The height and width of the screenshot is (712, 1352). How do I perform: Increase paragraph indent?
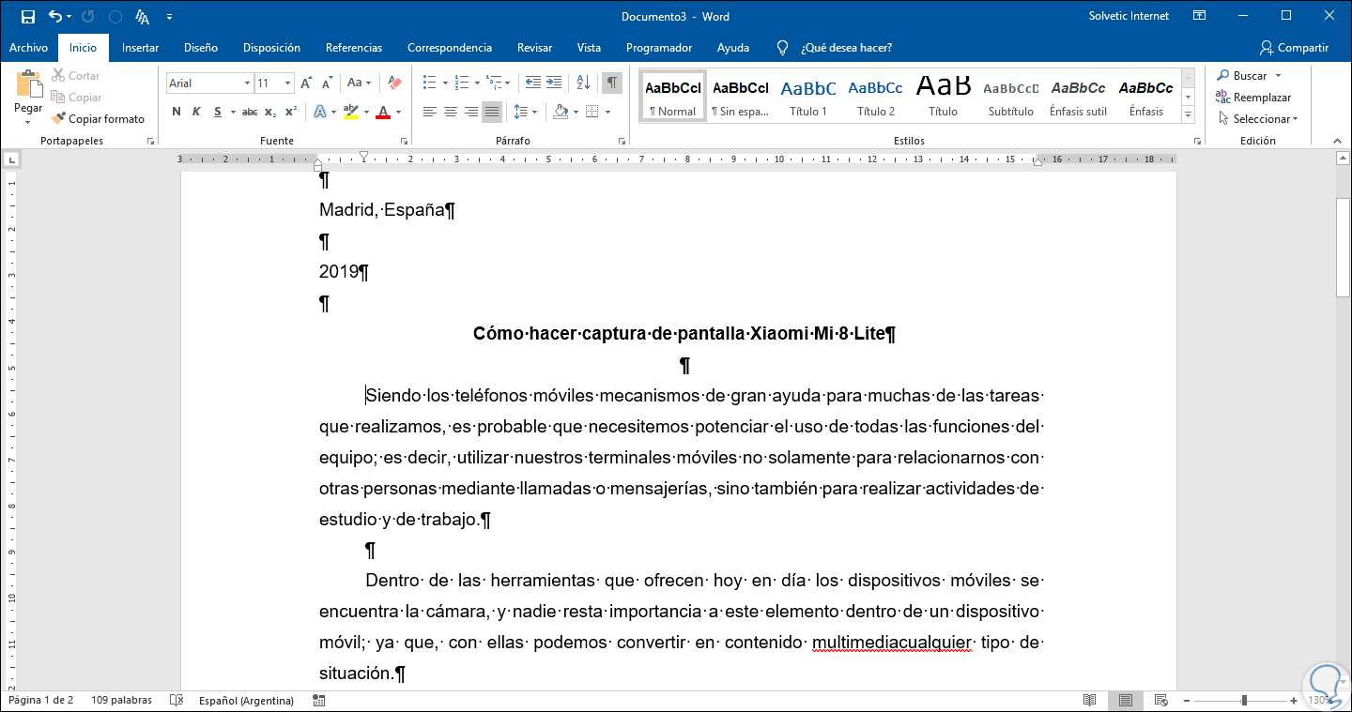554,83
